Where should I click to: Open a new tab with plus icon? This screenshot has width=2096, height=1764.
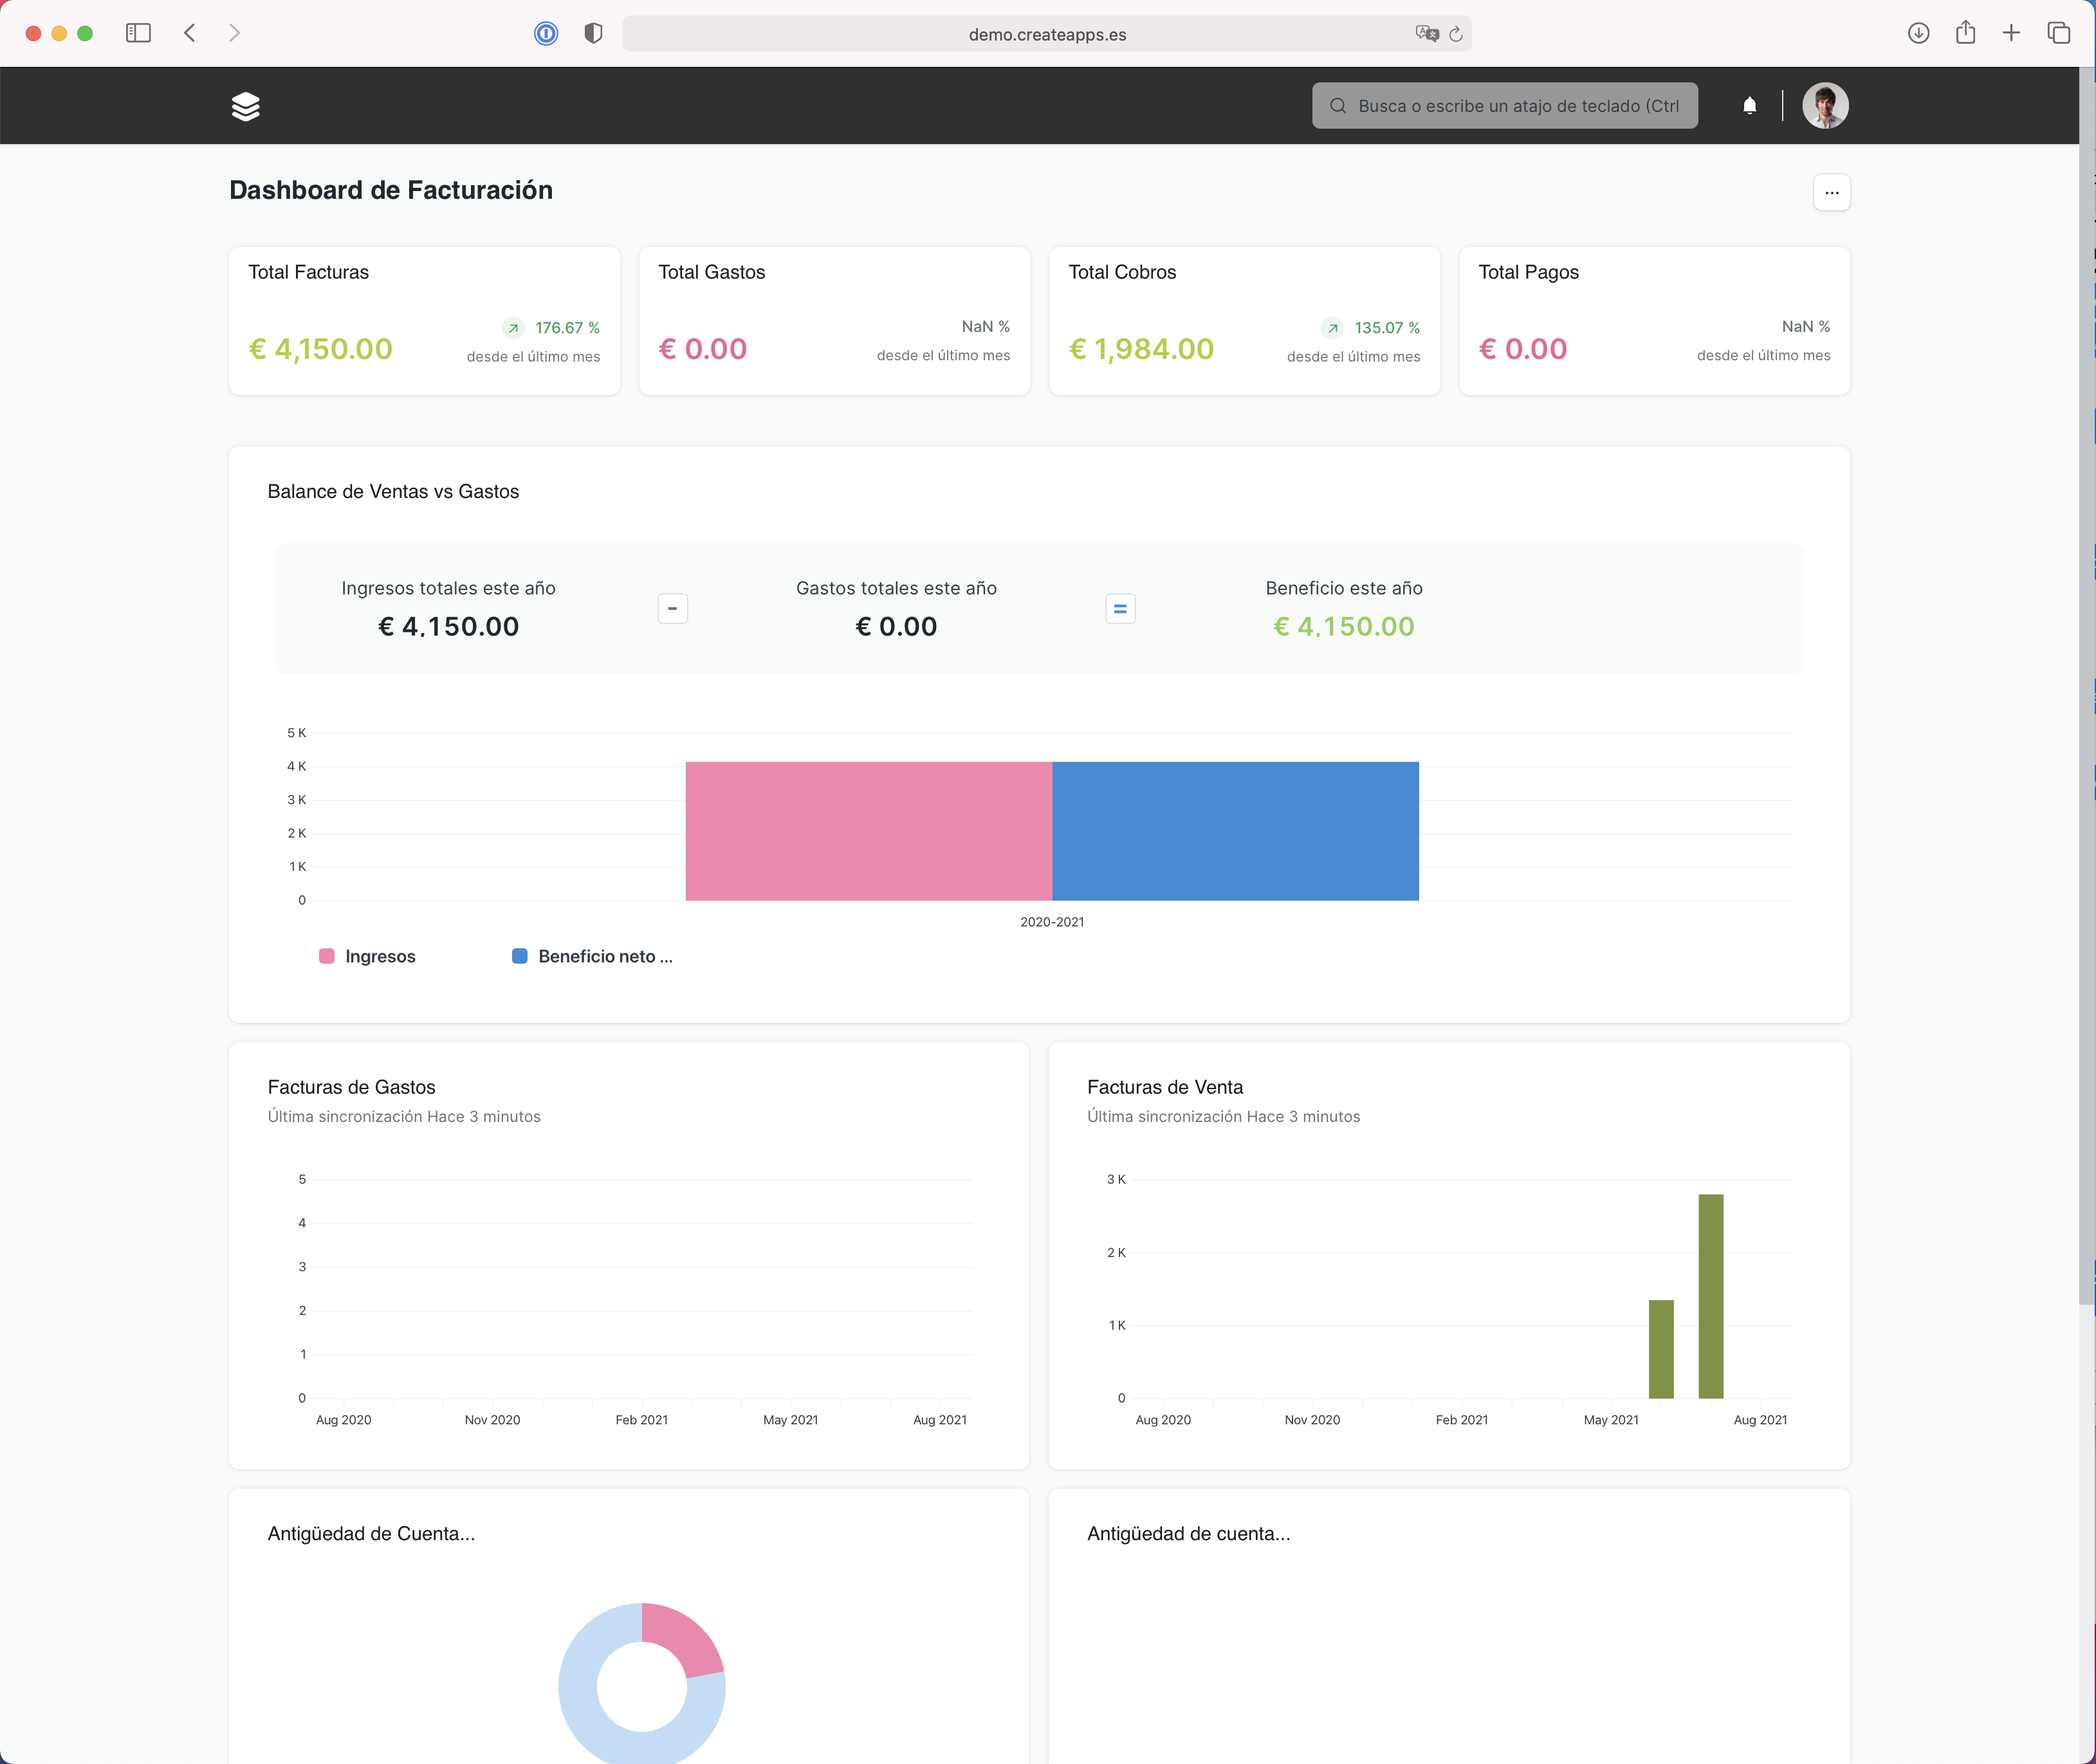click(2011, 33)
